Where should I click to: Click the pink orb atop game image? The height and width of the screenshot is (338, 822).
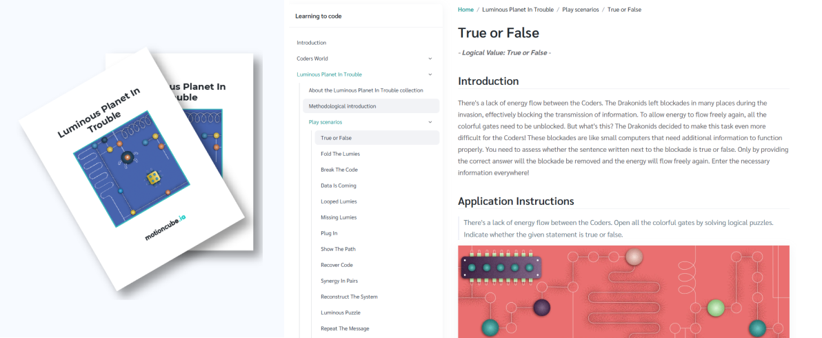point(634,257)
